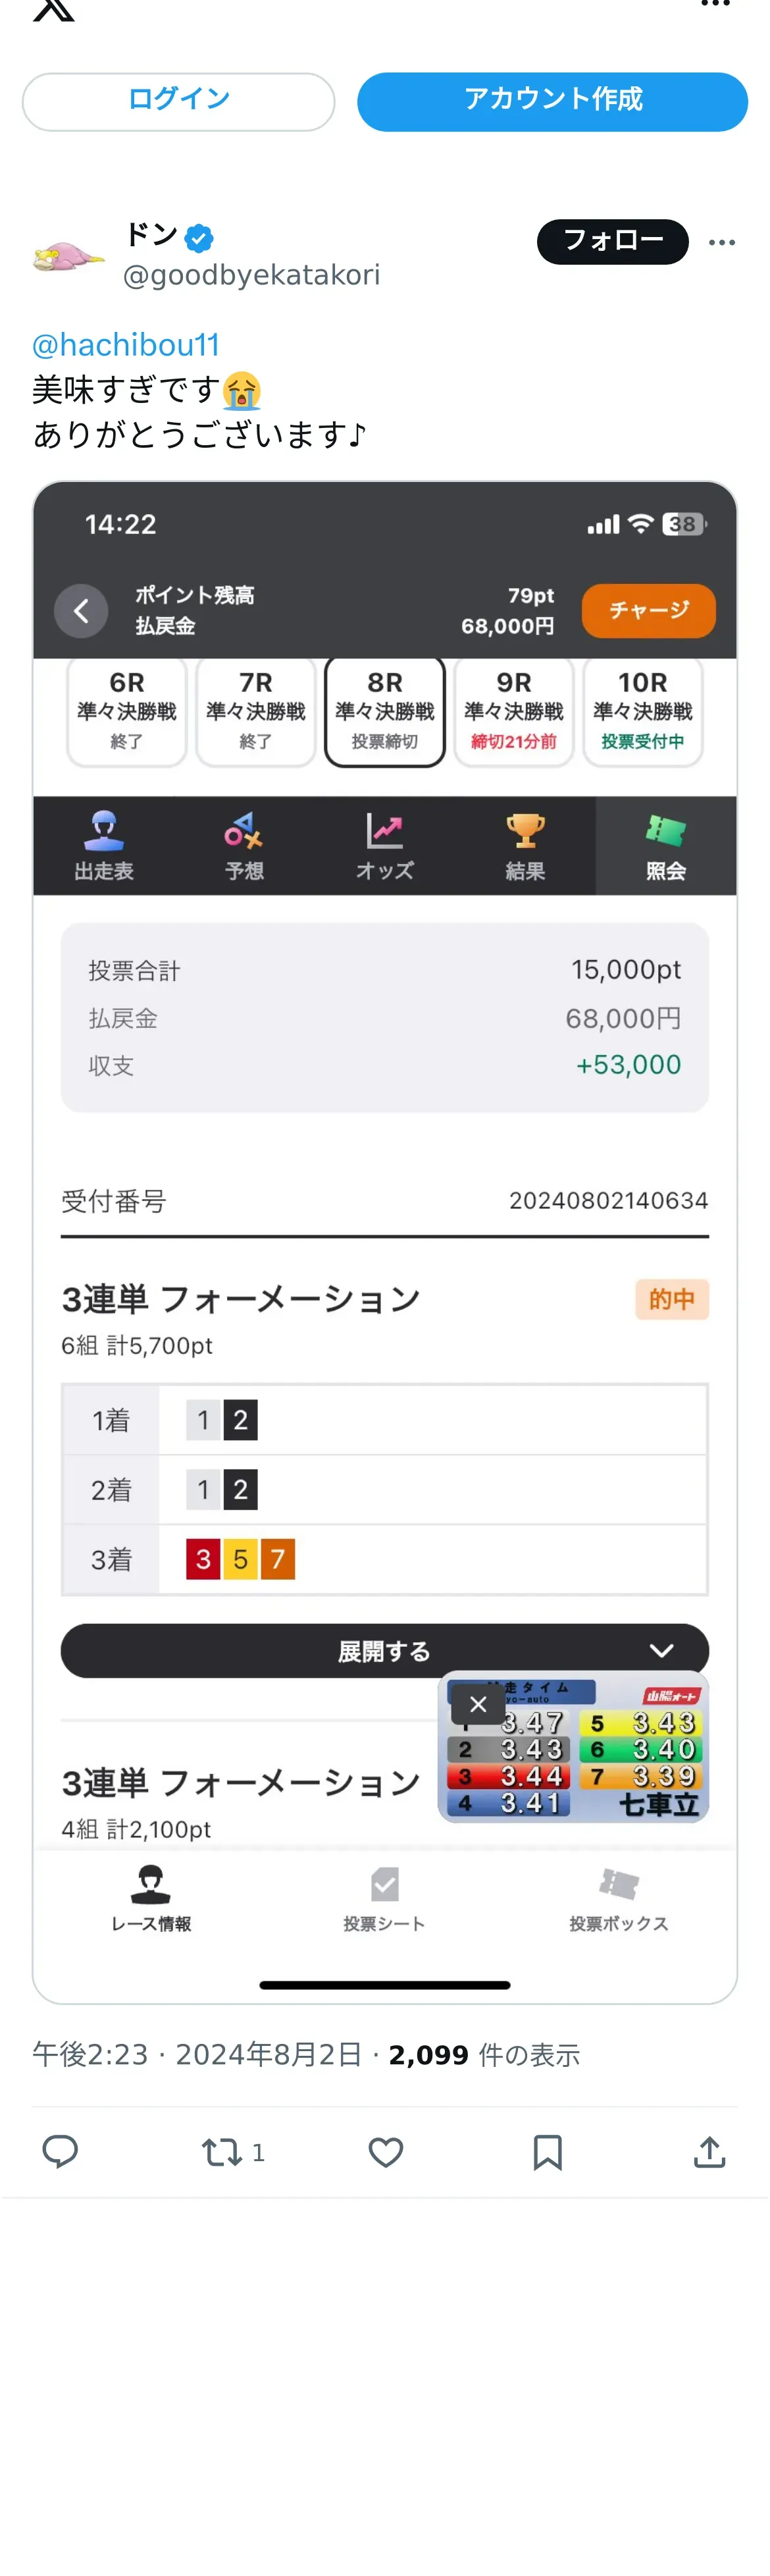Image resolution: width=770 pixels, height=2576 pixels.
Task: Open the 出走表 entry list tab
Action: point(104,846)
